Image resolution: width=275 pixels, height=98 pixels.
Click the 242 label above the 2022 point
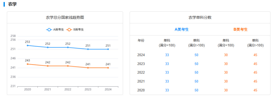tap(68, 62)
